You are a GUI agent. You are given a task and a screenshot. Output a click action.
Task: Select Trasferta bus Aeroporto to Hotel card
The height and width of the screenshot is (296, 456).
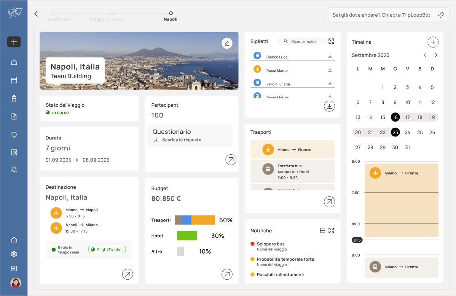(293, 171)
